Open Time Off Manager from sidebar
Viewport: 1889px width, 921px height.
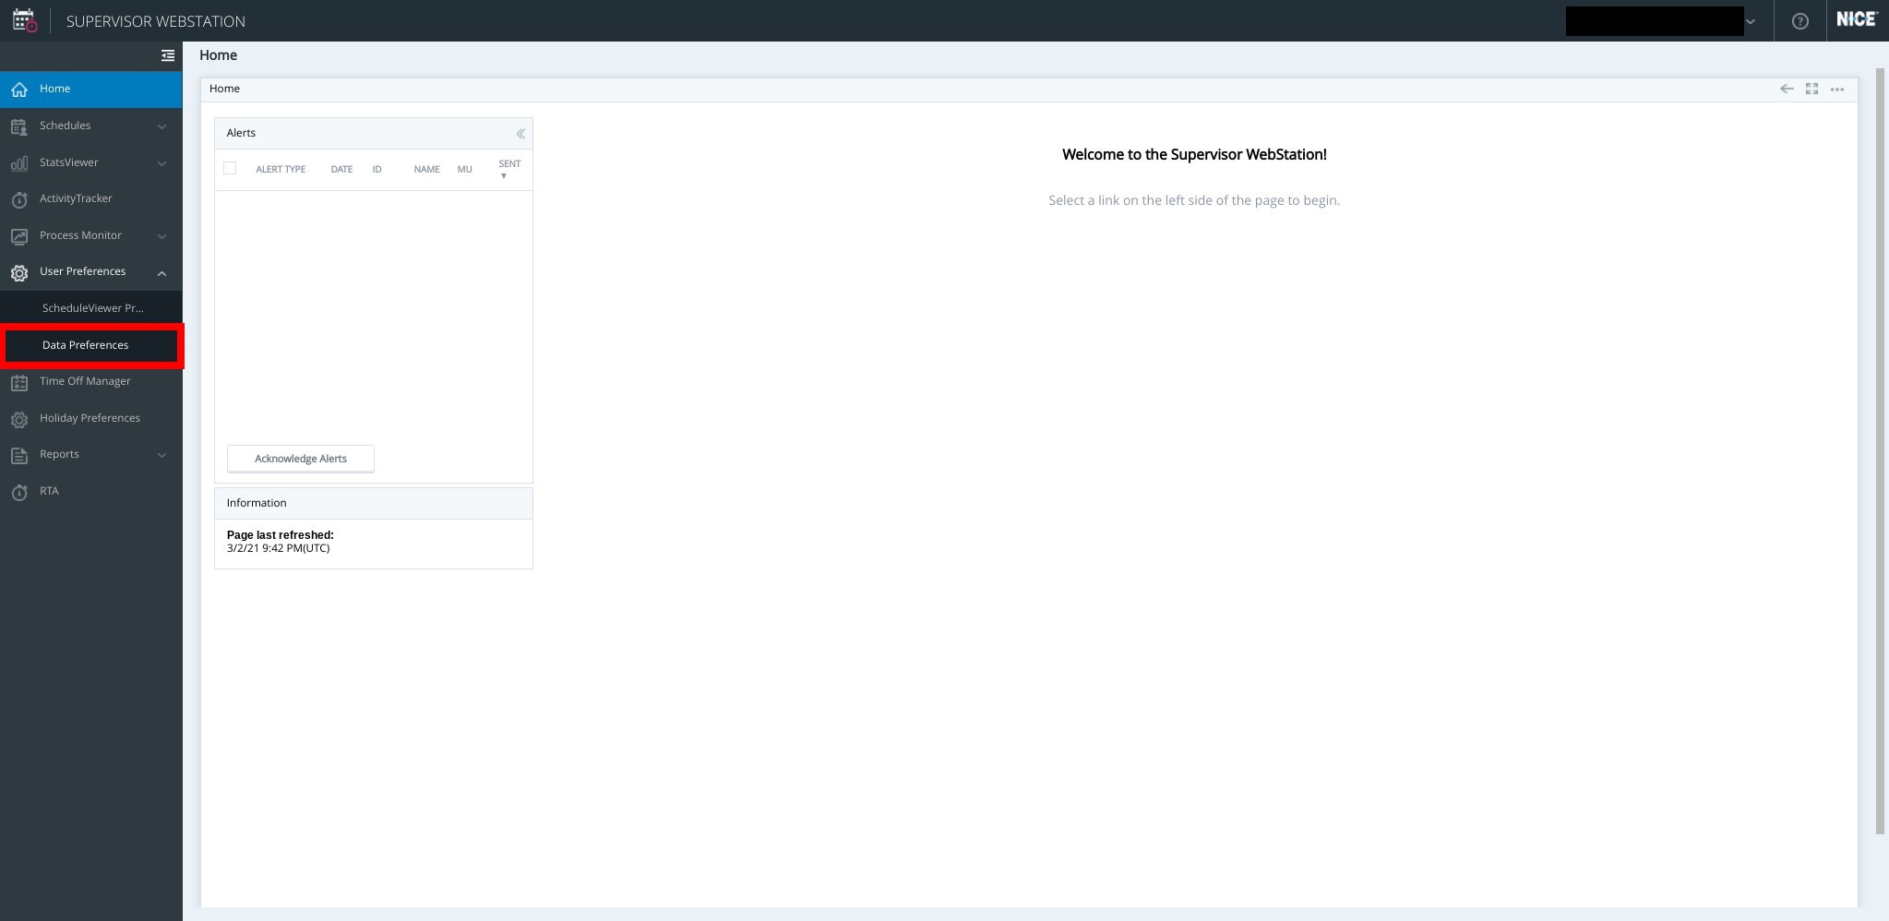click(x=90, y=381)
